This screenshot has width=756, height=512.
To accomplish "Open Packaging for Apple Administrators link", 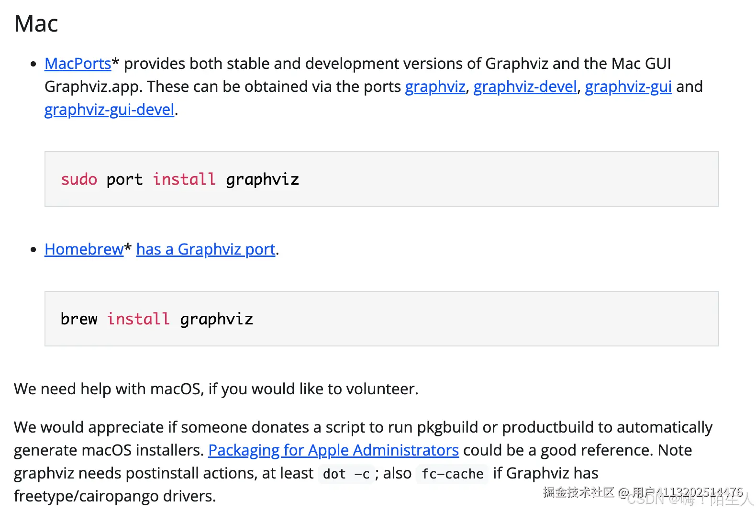I will coord(333,450).
